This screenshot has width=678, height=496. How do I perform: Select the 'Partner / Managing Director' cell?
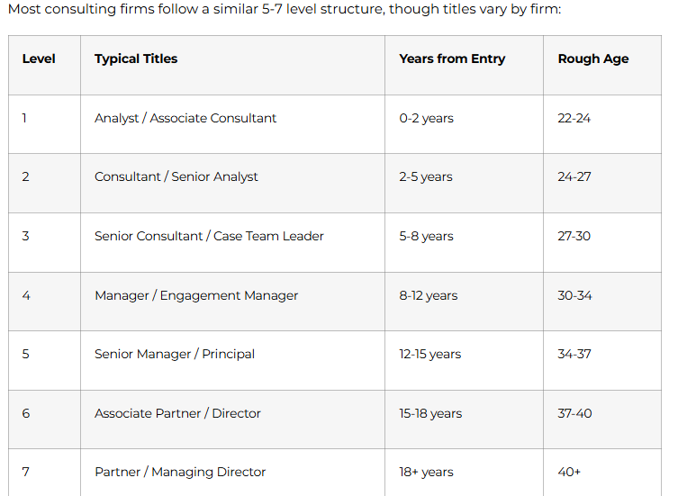[180, 472]
